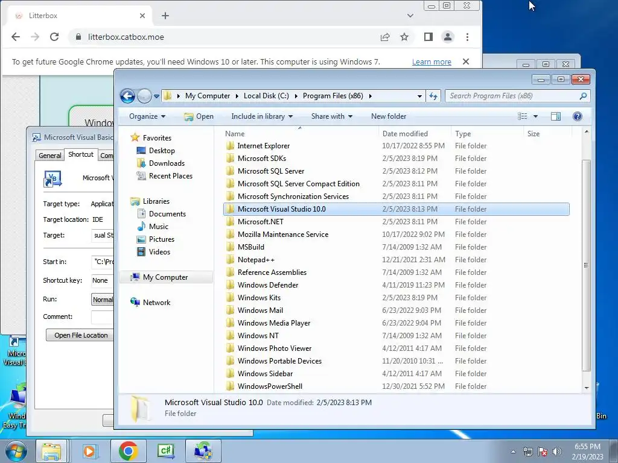Click Local Disk (C:) in breadcrumb
Screen dimensions: 618x463
266,96
